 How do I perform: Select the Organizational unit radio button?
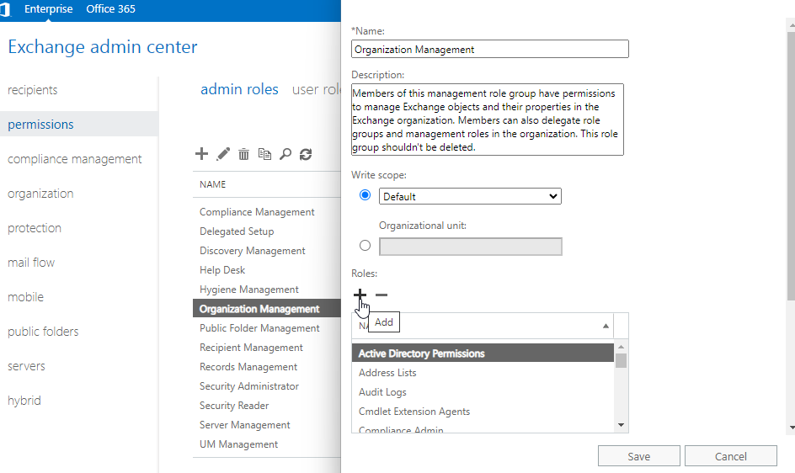point(365,246)
